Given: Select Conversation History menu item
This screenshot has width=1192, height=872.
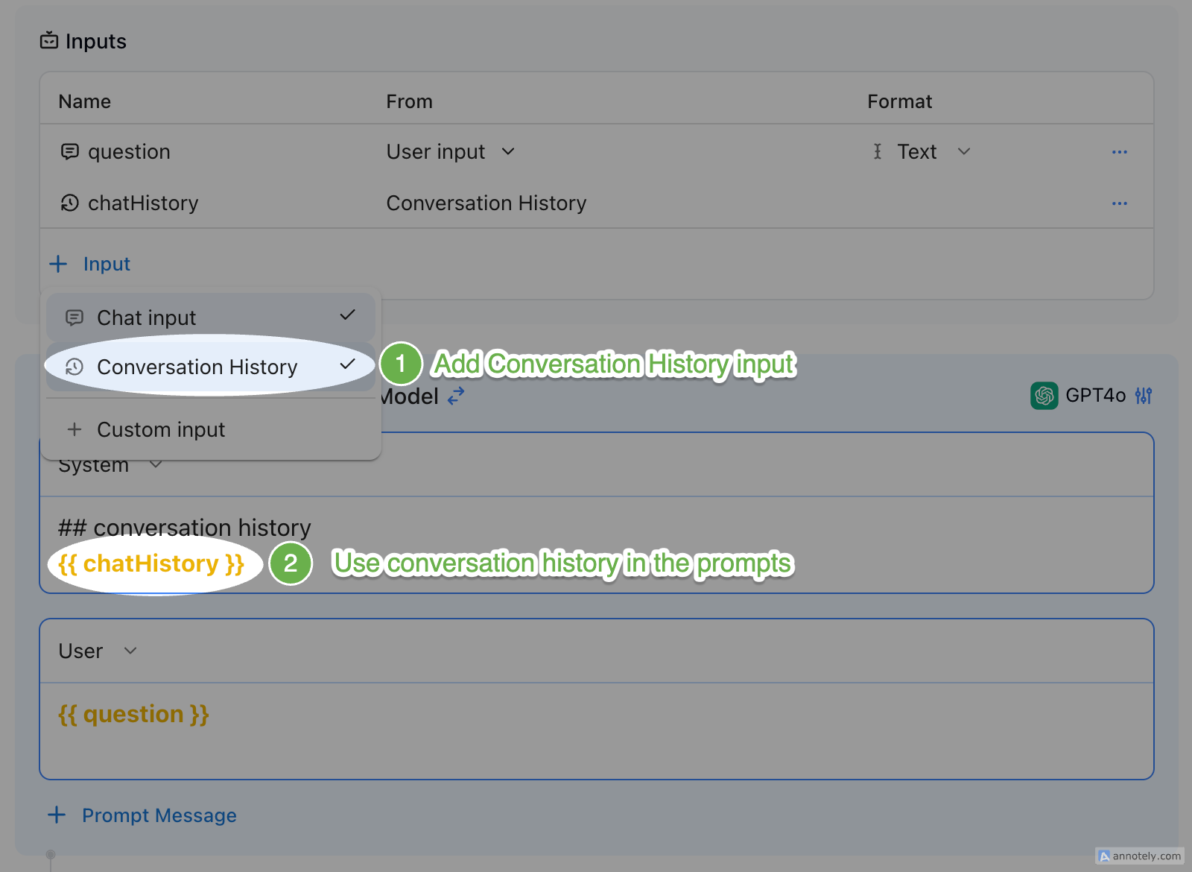Looking at the screenshot, I should [x=197, y=367].
